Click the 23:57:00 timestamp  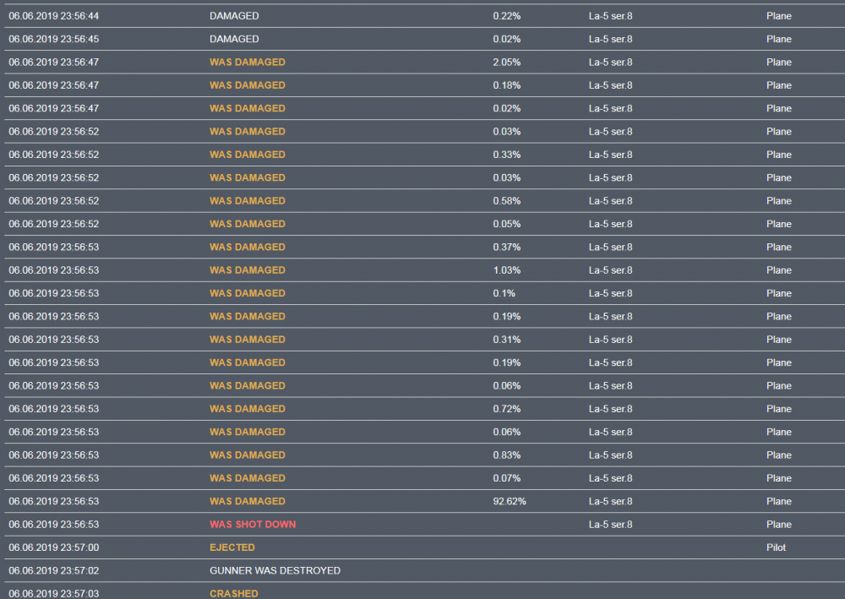54,547
